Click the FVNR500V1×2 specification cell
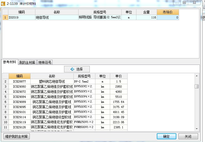The image size is (205, 142). (84, 127)
